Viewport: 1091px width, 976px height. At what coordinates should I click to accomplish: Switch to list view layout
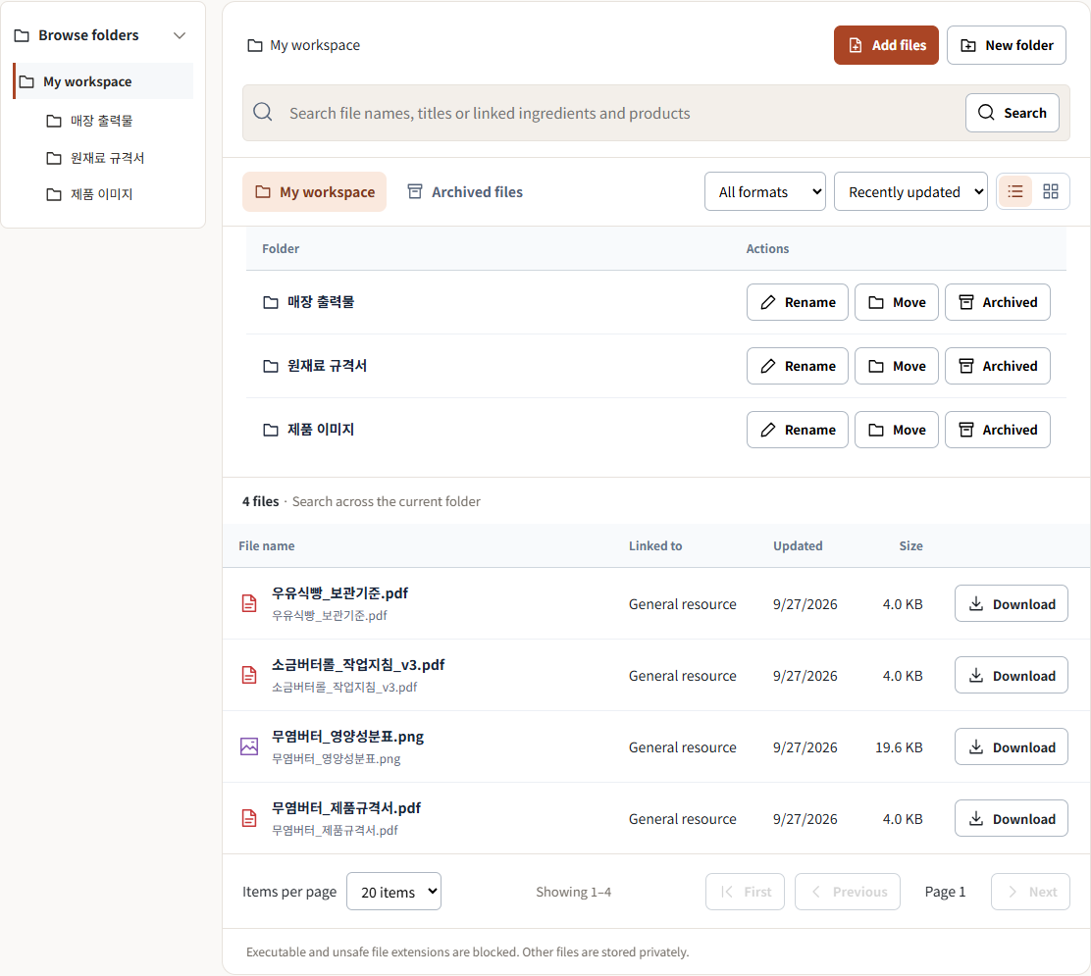click(x=1015, y=191)
